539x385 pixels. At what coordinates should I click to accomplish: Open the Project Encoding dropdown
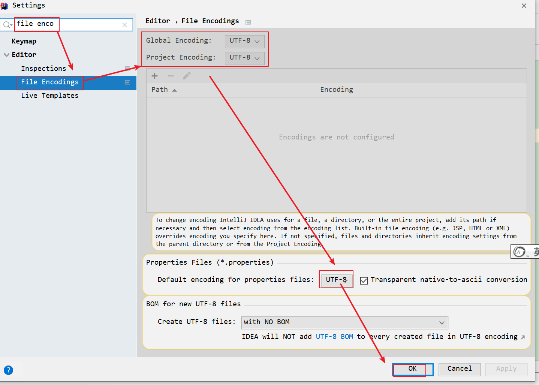244,58
